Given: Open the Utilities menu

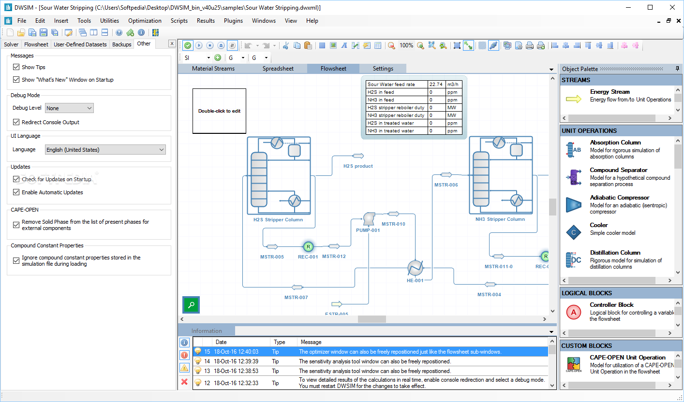Looking at the screenshot, I should click(110, 21).
